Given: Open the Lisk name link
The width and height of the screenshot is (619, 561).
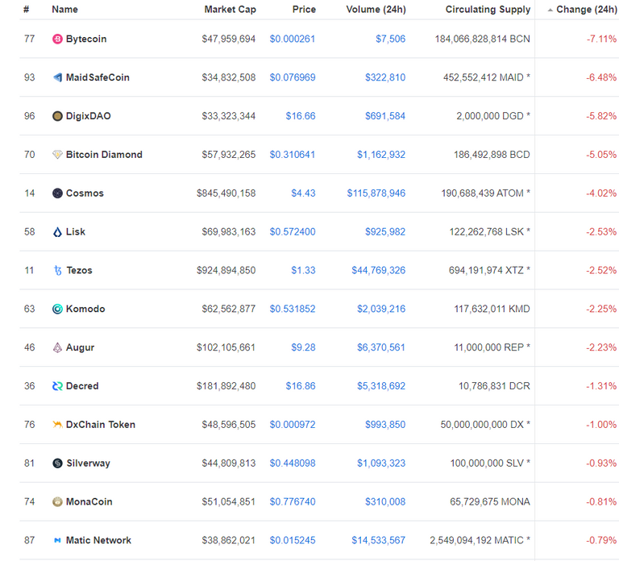Looking at the screenshot, I should [x=76, y=232].
